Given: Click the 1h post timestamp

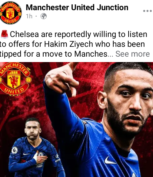Looking at the screenshot, I should click(x=29, y=16).
